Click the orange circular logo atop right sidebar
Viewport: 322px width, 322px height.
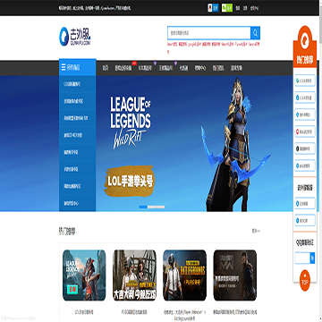coord(305,38)
